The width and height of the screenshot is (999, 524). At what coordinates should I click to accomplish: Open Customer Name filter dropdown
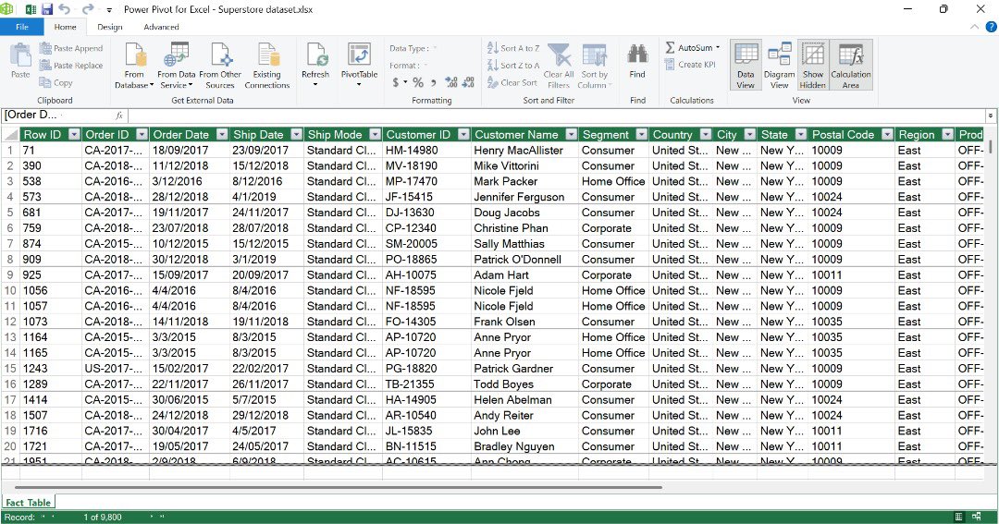(x=572, y=134)
